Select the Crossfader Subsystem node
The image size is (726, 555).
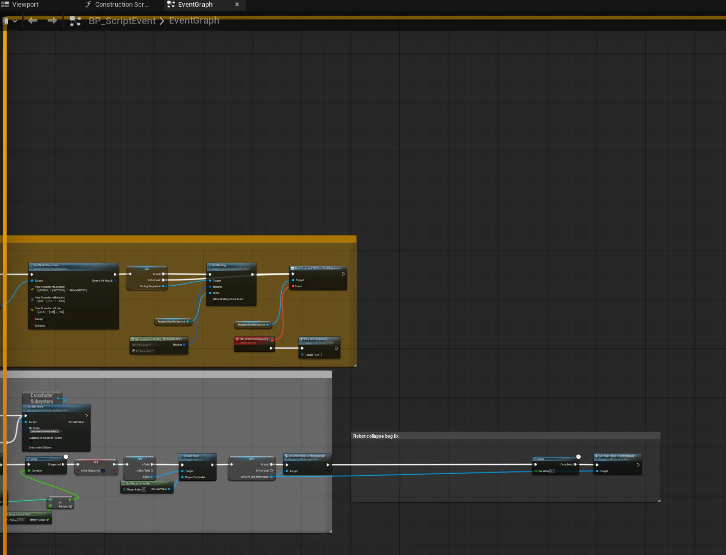pos(41,398)
